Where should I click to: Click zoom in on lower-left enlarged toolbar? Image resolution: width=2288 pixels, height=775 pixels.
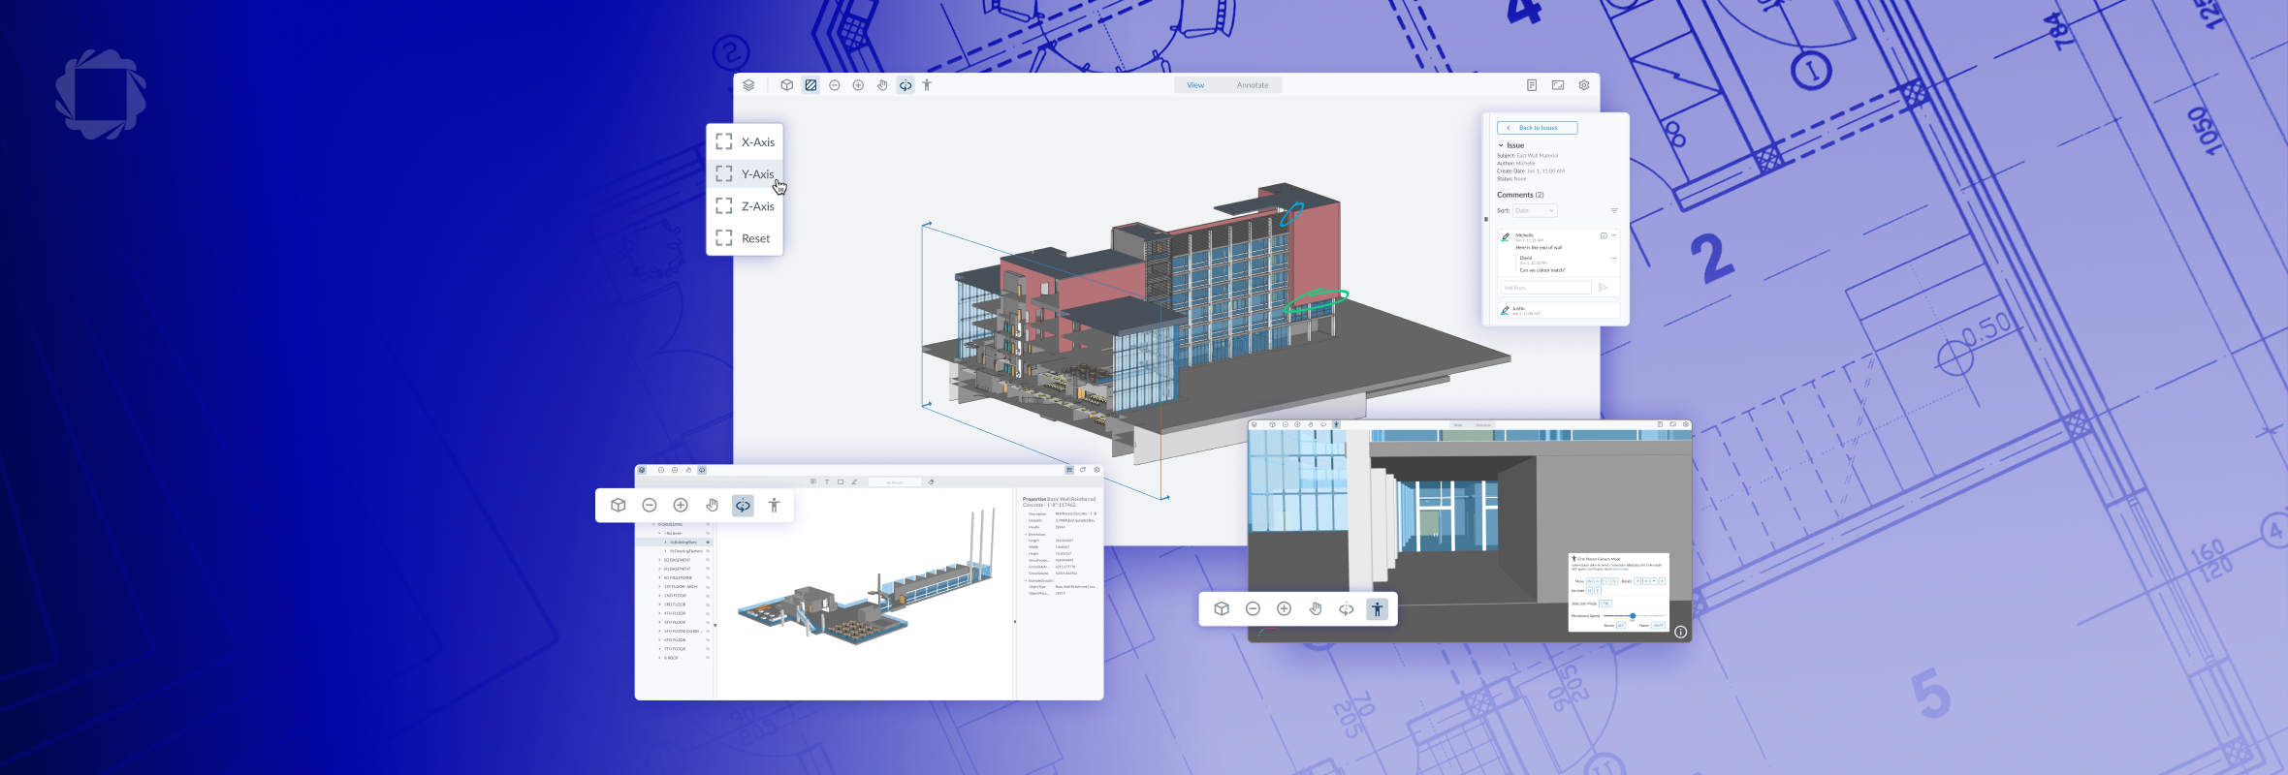[681, 505]
